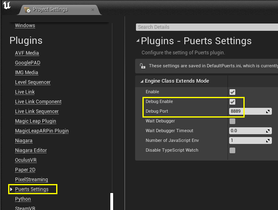Open GooglePAD plugin settings
This screenshot has width=278, height=210.
[x=28, y=63]
